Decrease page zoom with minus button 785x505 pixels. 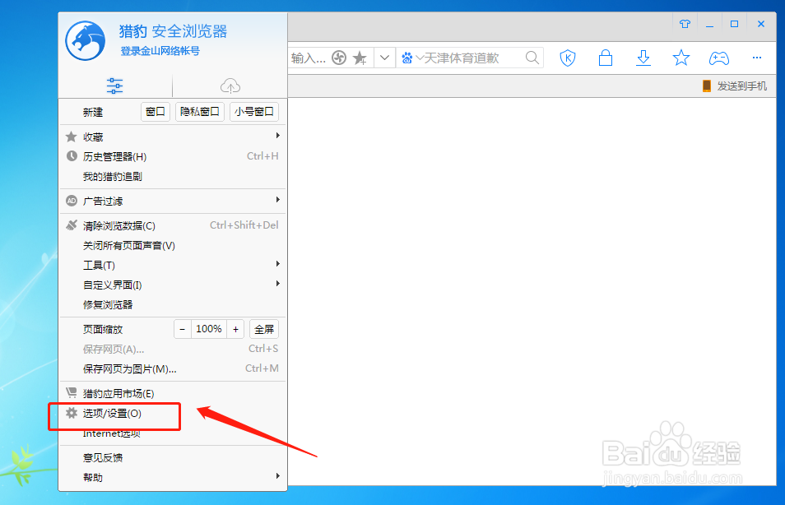pyautogui.click(x=182, y=329)
